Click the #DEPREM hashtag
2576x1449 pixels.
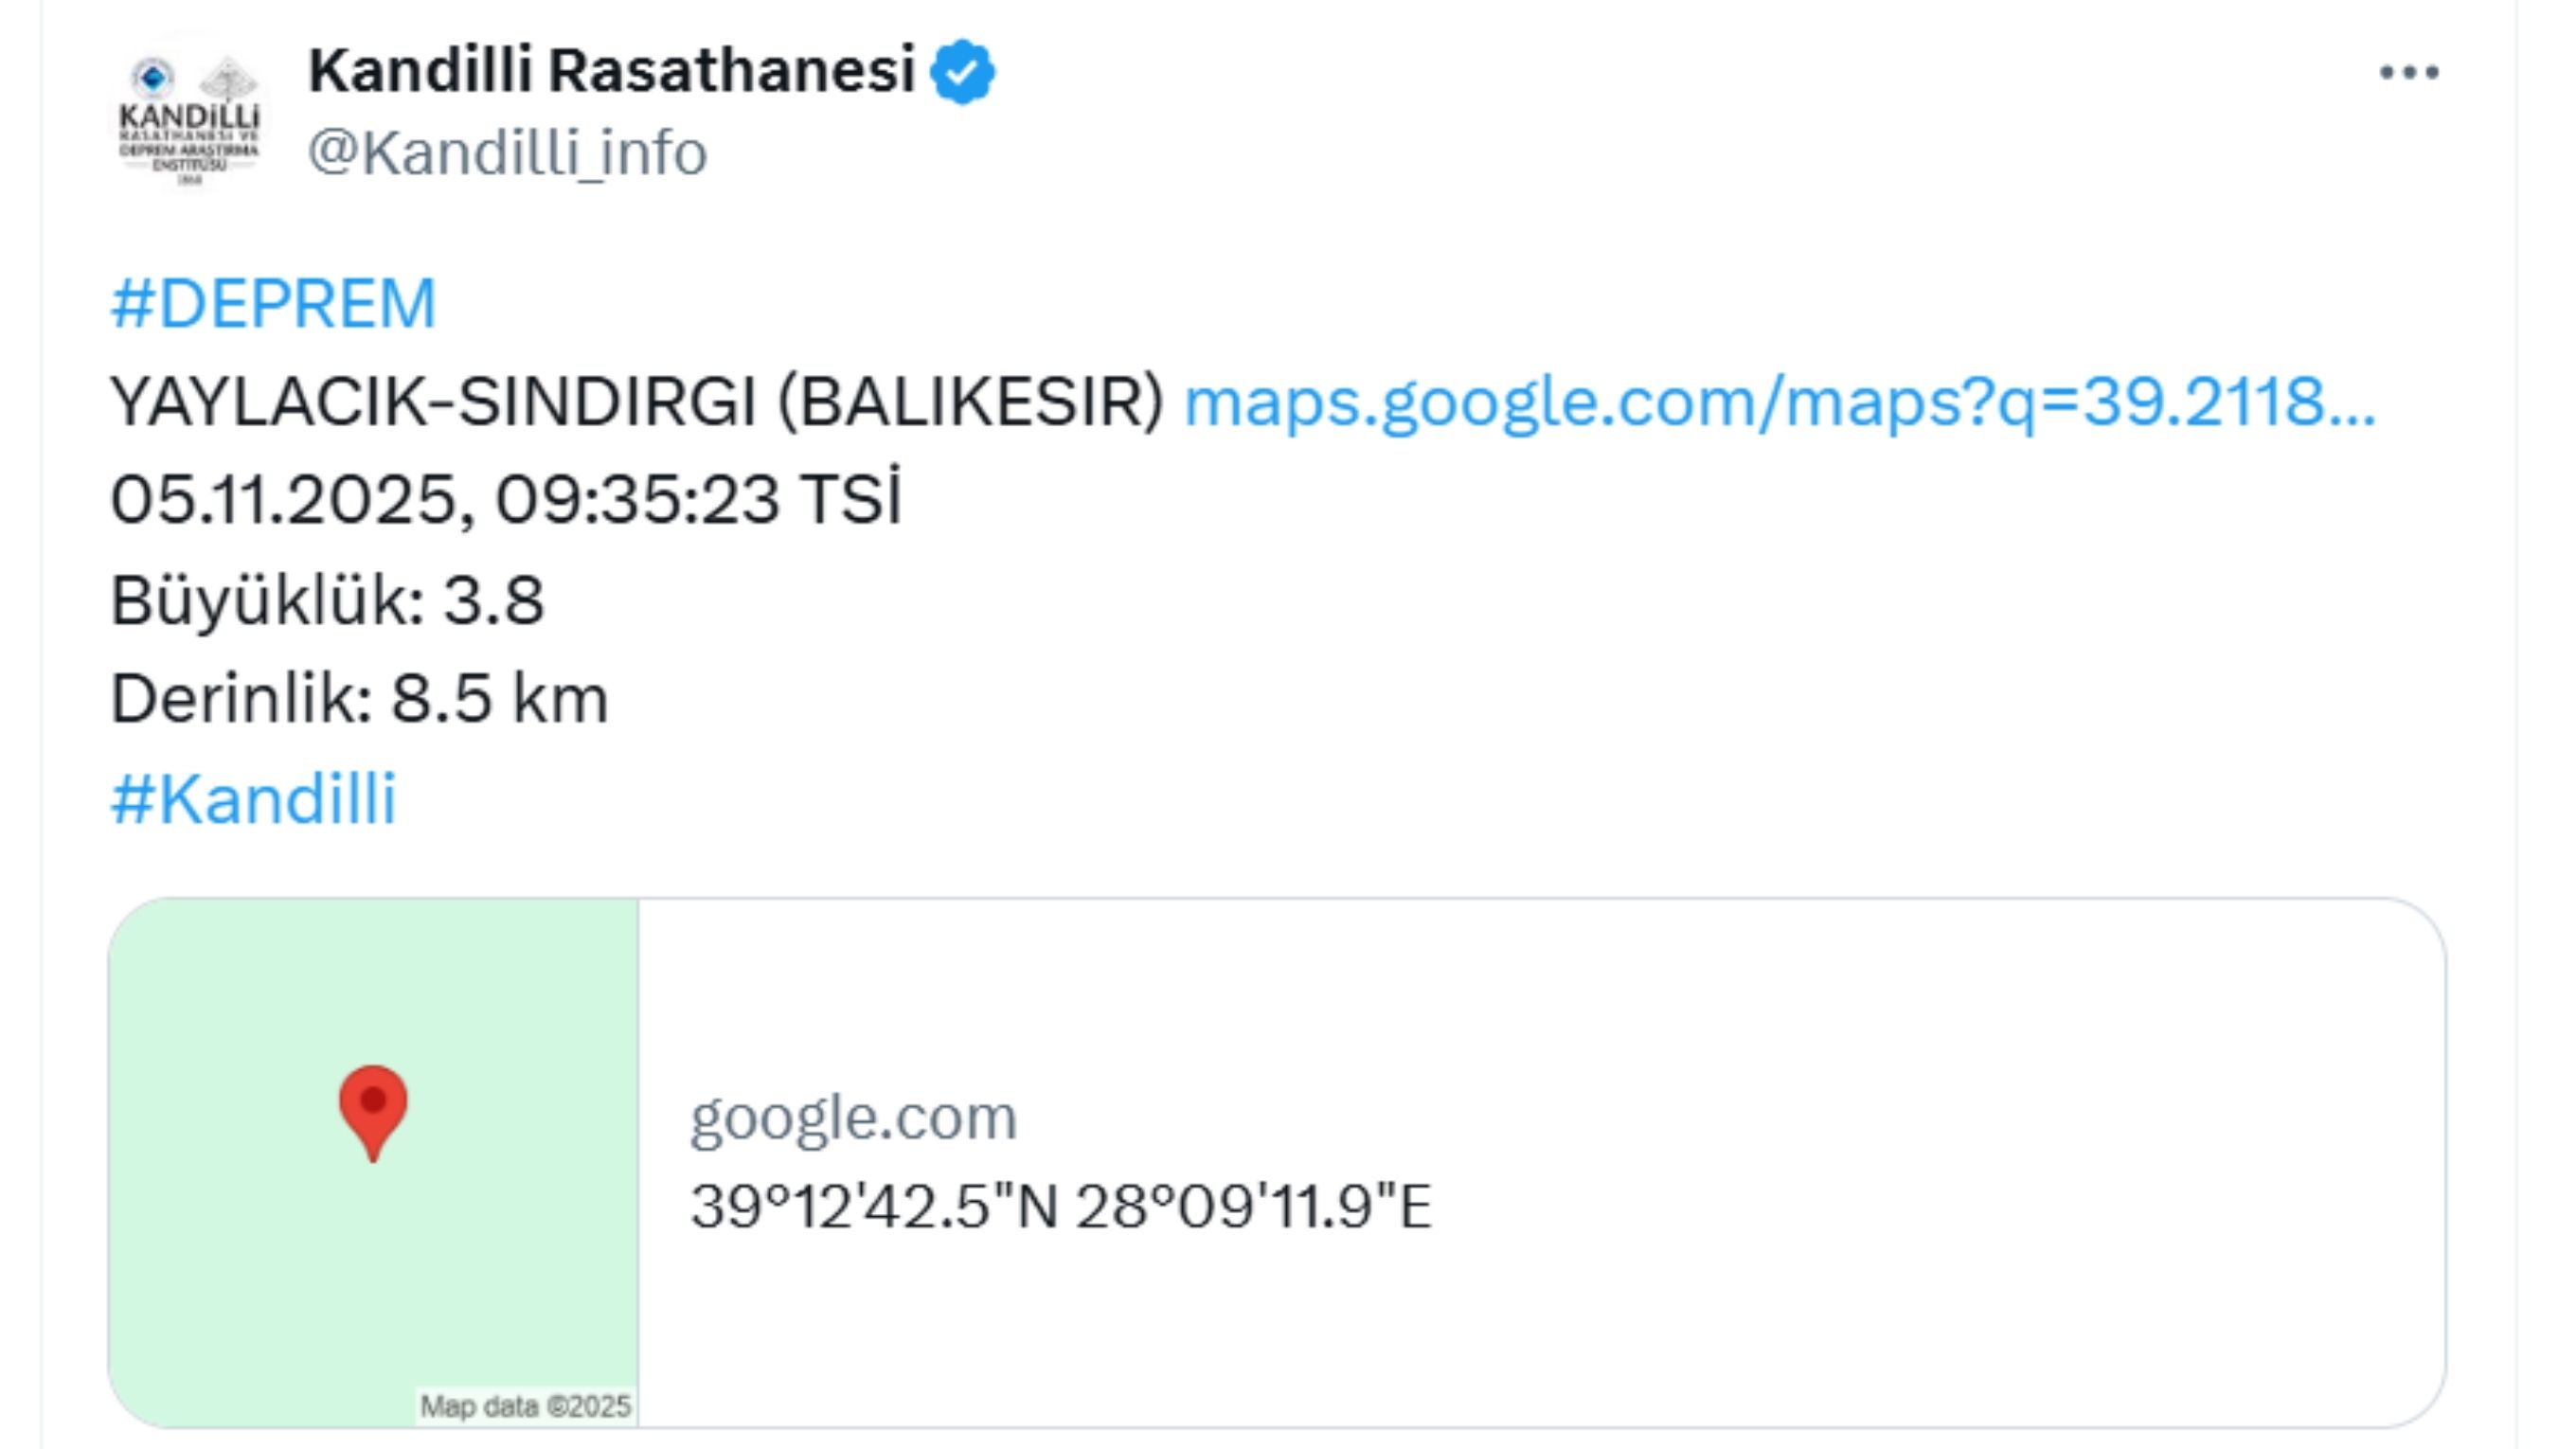tap(273, 303)
